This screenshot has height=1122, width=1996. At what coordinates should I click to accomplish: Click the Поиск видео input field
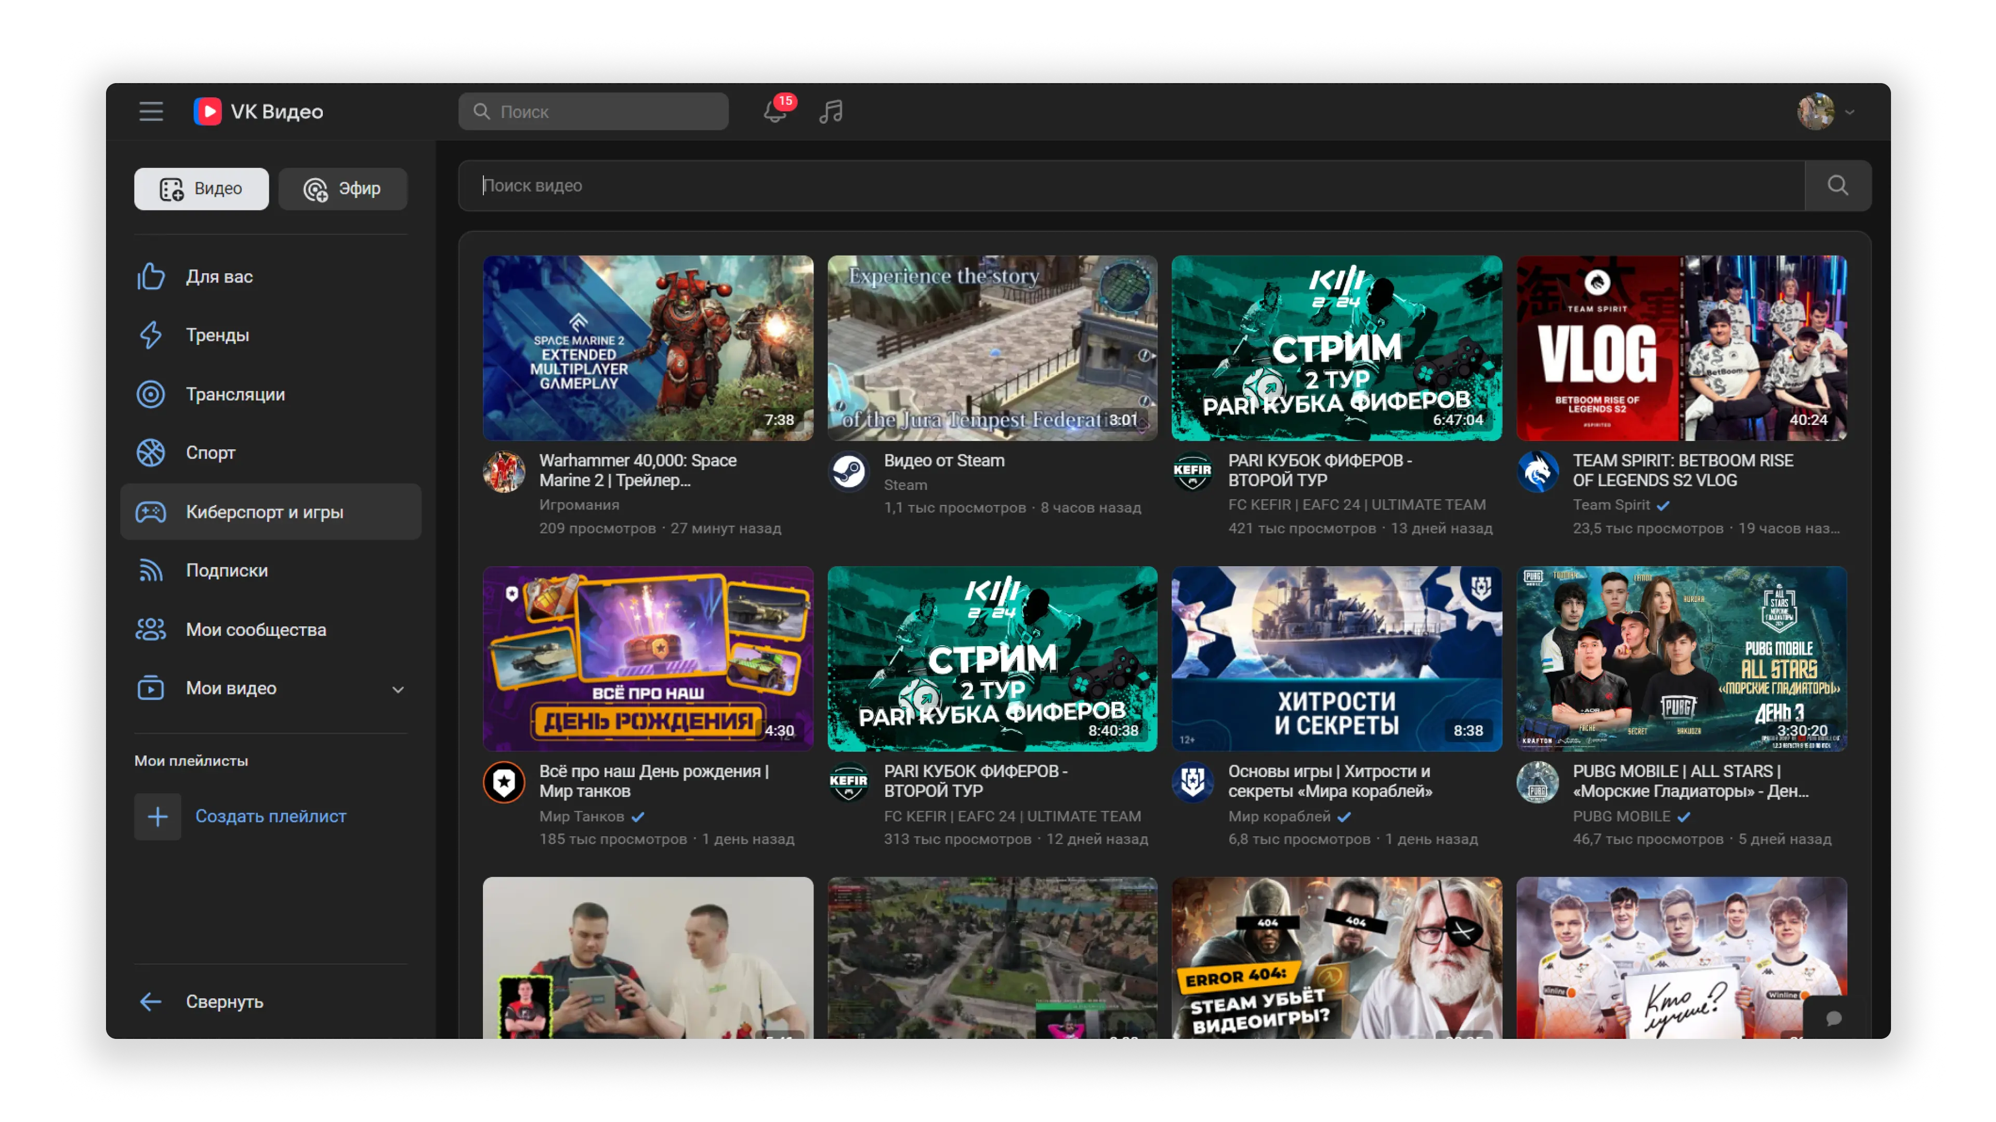[x=1131, y=185]
